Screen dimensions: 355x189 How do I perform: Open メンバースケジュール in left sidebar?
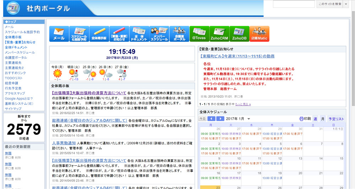click(x=20, y=52)
